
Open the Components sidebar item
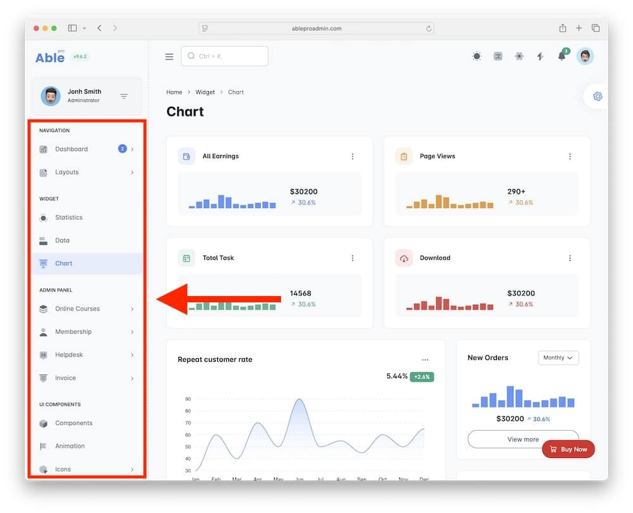point(73,423)
